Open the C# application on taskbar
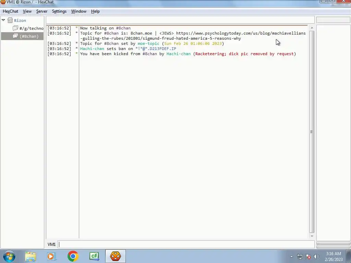Image resolution: width=351 pixels, height=263 pixels. click(x=94, y=256)
